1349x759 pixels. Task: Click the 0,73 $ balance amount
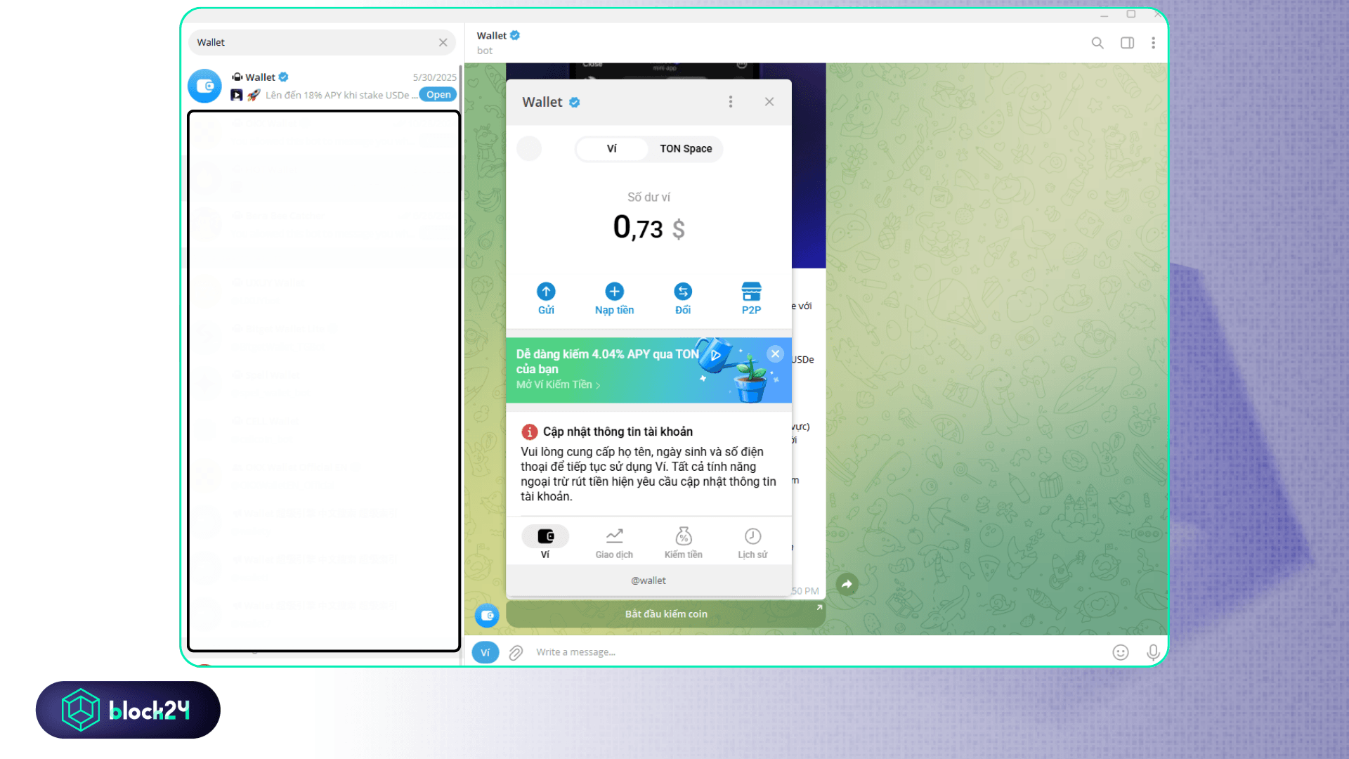pos(649,228)
